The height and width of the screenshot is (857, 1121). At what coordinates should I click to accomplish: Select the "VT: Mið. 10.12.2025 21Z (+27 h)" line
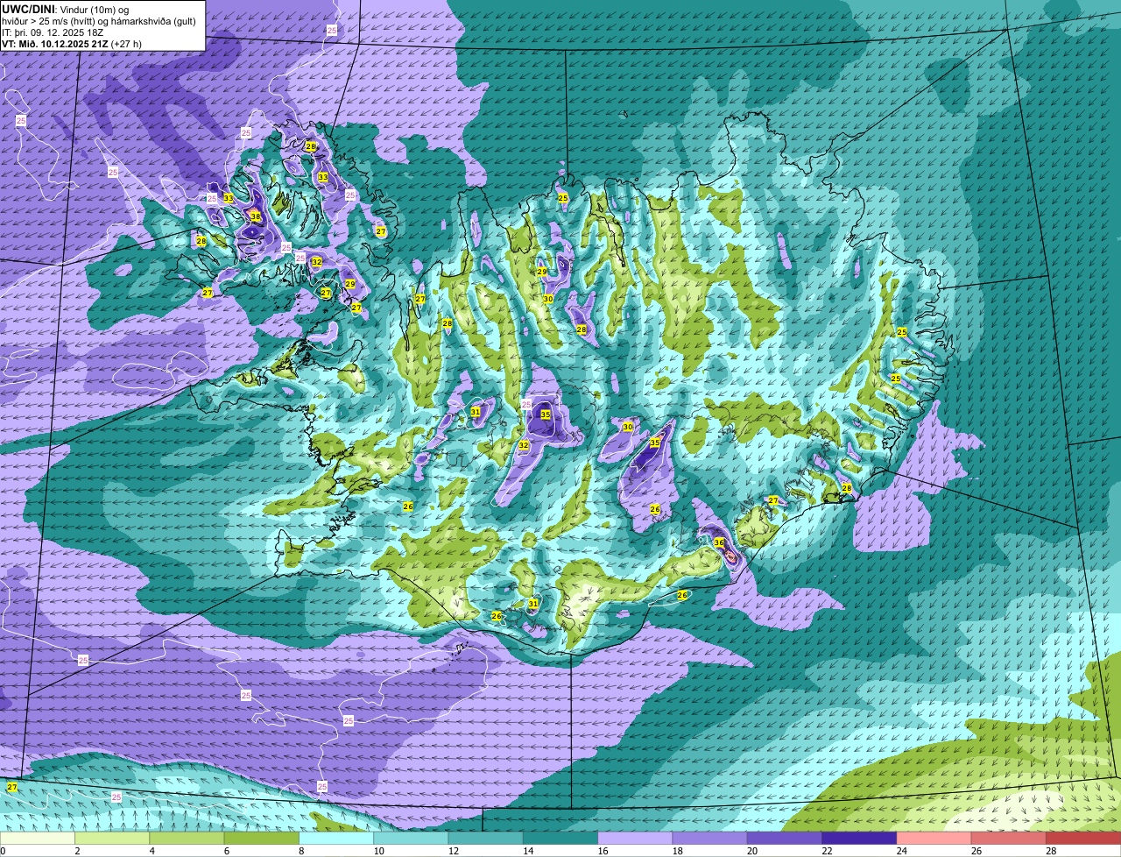click(x=72, y=43)
